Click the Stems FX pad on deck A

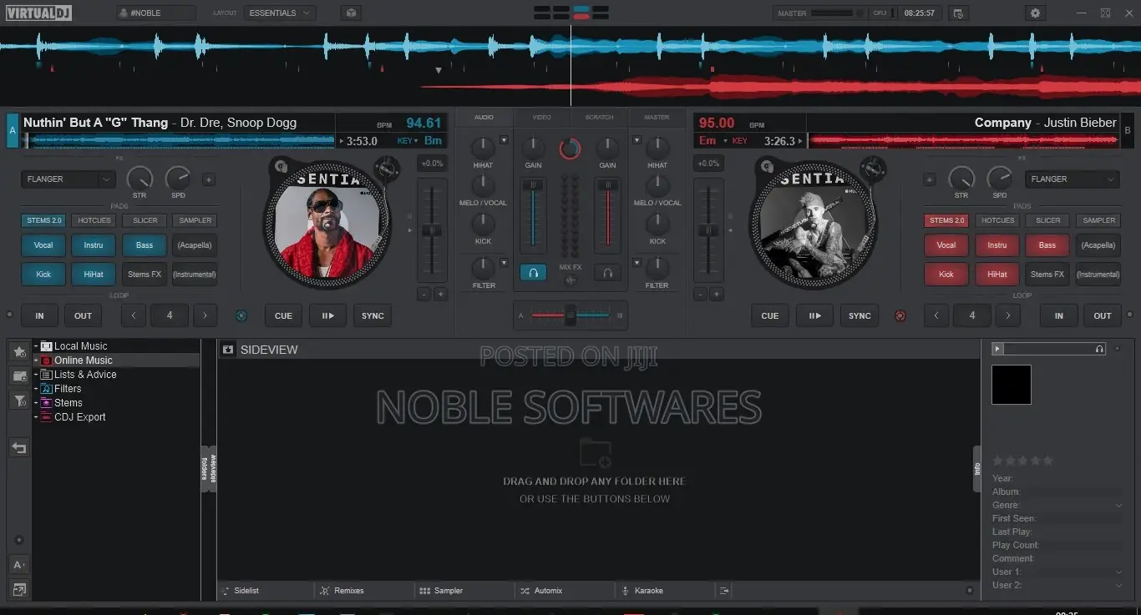(x=145, y=274)
